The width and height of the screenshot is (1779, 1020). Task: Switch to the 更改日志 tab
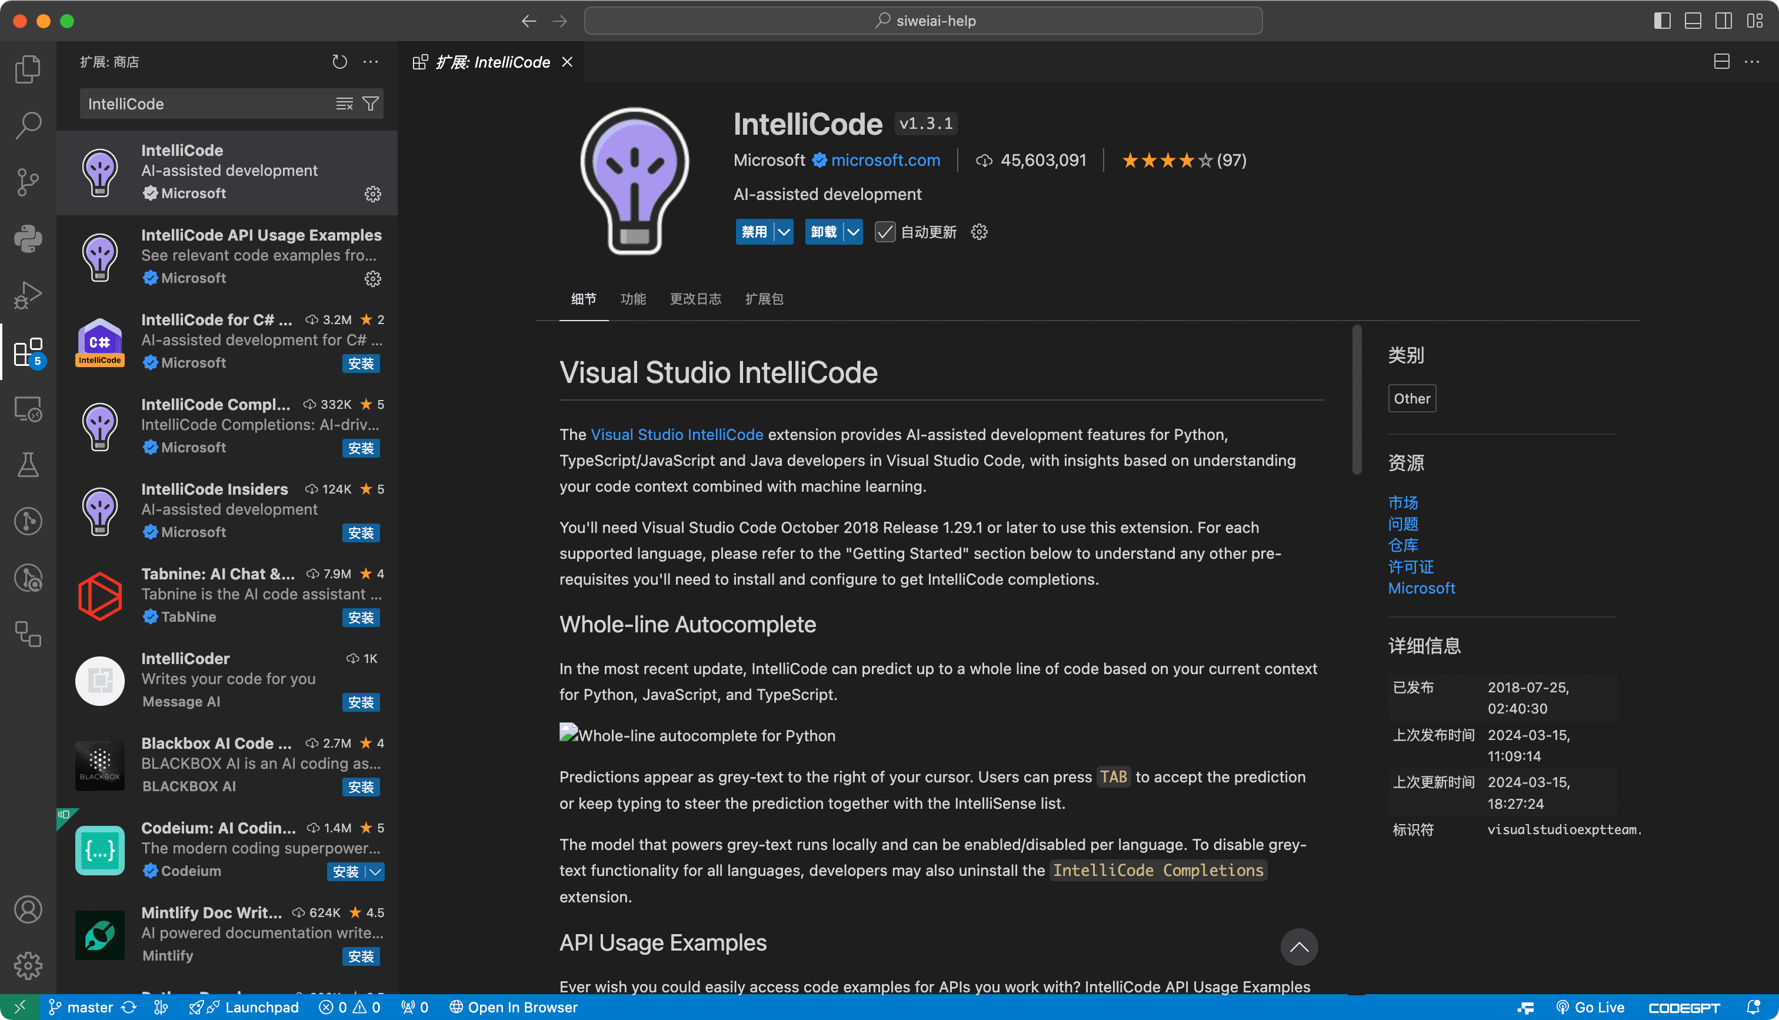click(x=695, y=298)
